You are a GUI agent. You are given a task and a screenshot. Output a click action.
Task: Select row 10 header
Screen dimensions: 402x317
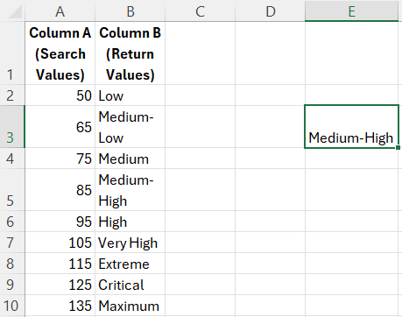pos(12,306)
